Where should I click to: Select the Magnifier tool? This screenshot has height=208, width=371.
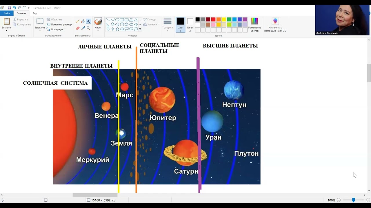(88, 28)
